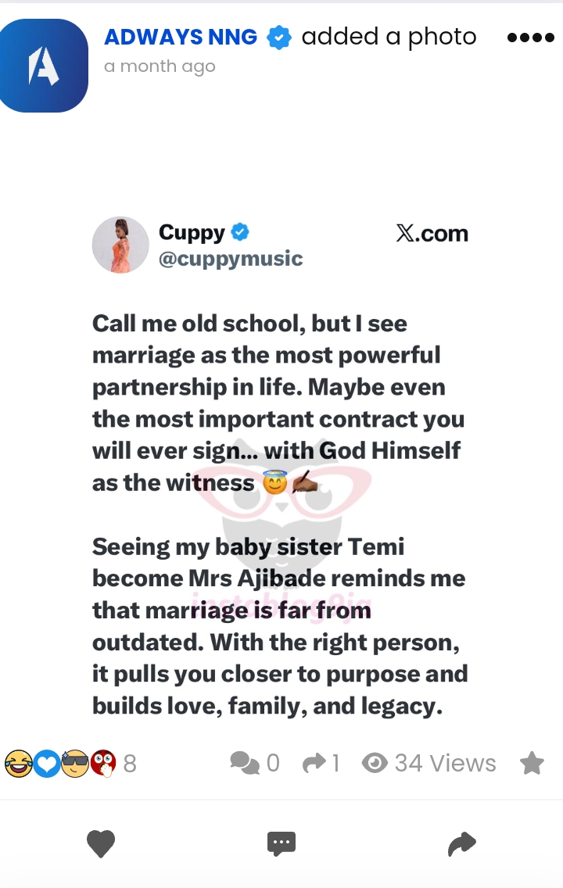The image size is (563, 888).
Task: Like the post with the heart button
Action: pos(101,843)
